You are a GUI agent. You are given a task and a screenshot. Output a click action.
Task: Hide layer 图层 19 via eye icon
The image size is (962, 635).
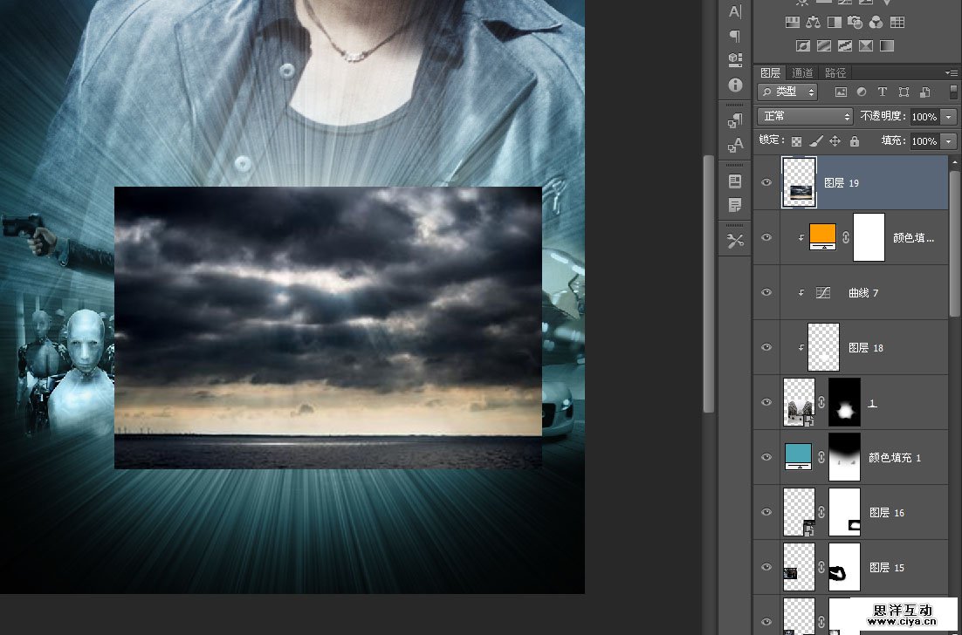point(766,182)
